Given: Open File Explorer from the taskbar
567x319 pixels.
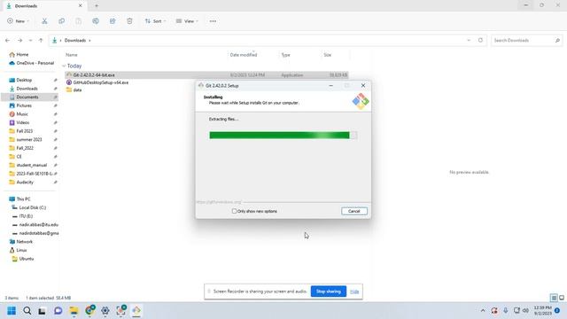Looking at the screenshot, I should (74, 311).
